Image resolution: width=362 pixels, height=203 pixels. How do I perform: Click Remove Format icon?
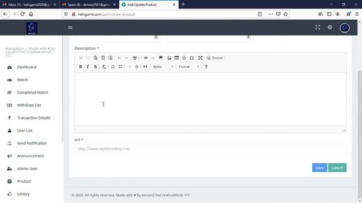(104, 67)
